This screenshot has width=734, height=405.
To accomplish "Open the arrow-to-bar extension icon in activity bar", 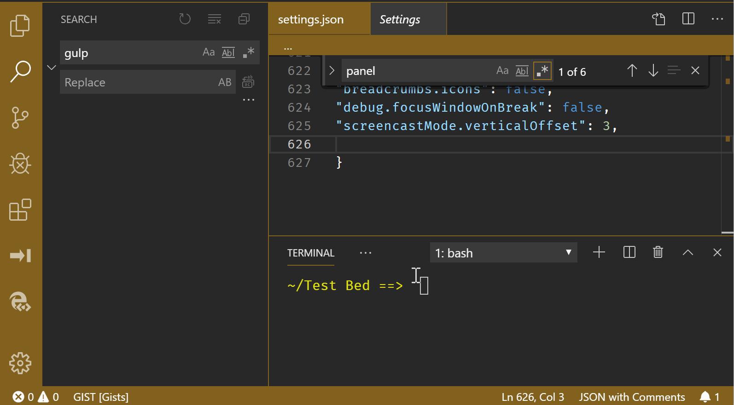I will pos(20,256).
